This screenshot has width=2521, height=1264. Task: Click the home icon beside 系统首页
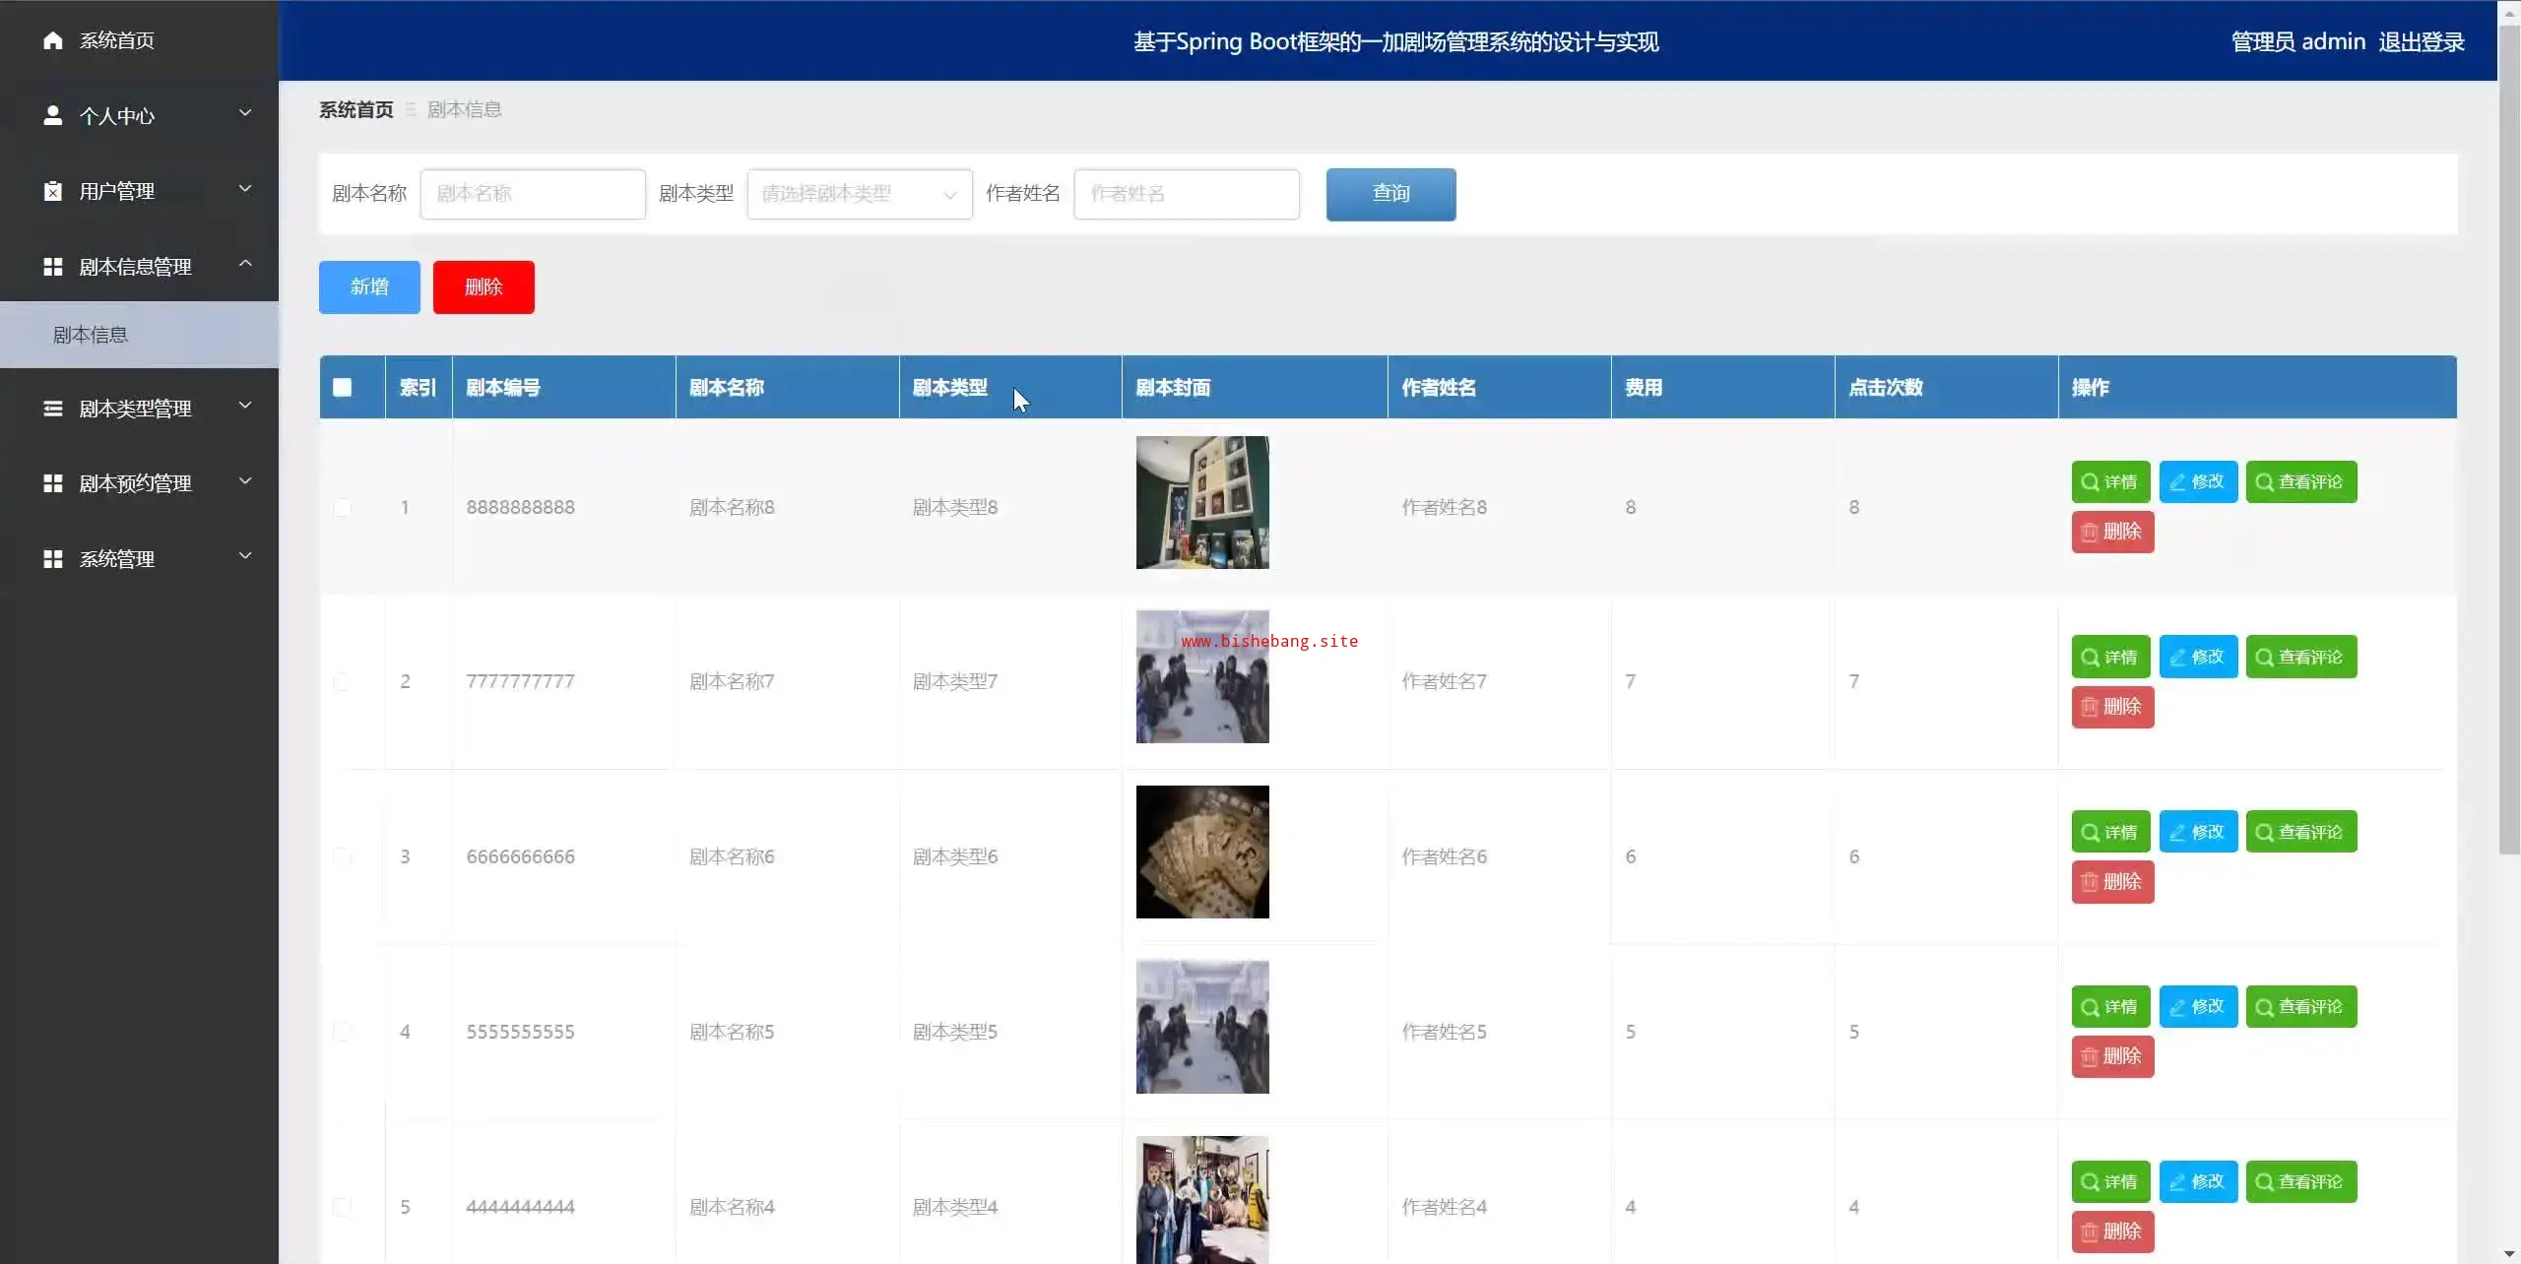53,40
